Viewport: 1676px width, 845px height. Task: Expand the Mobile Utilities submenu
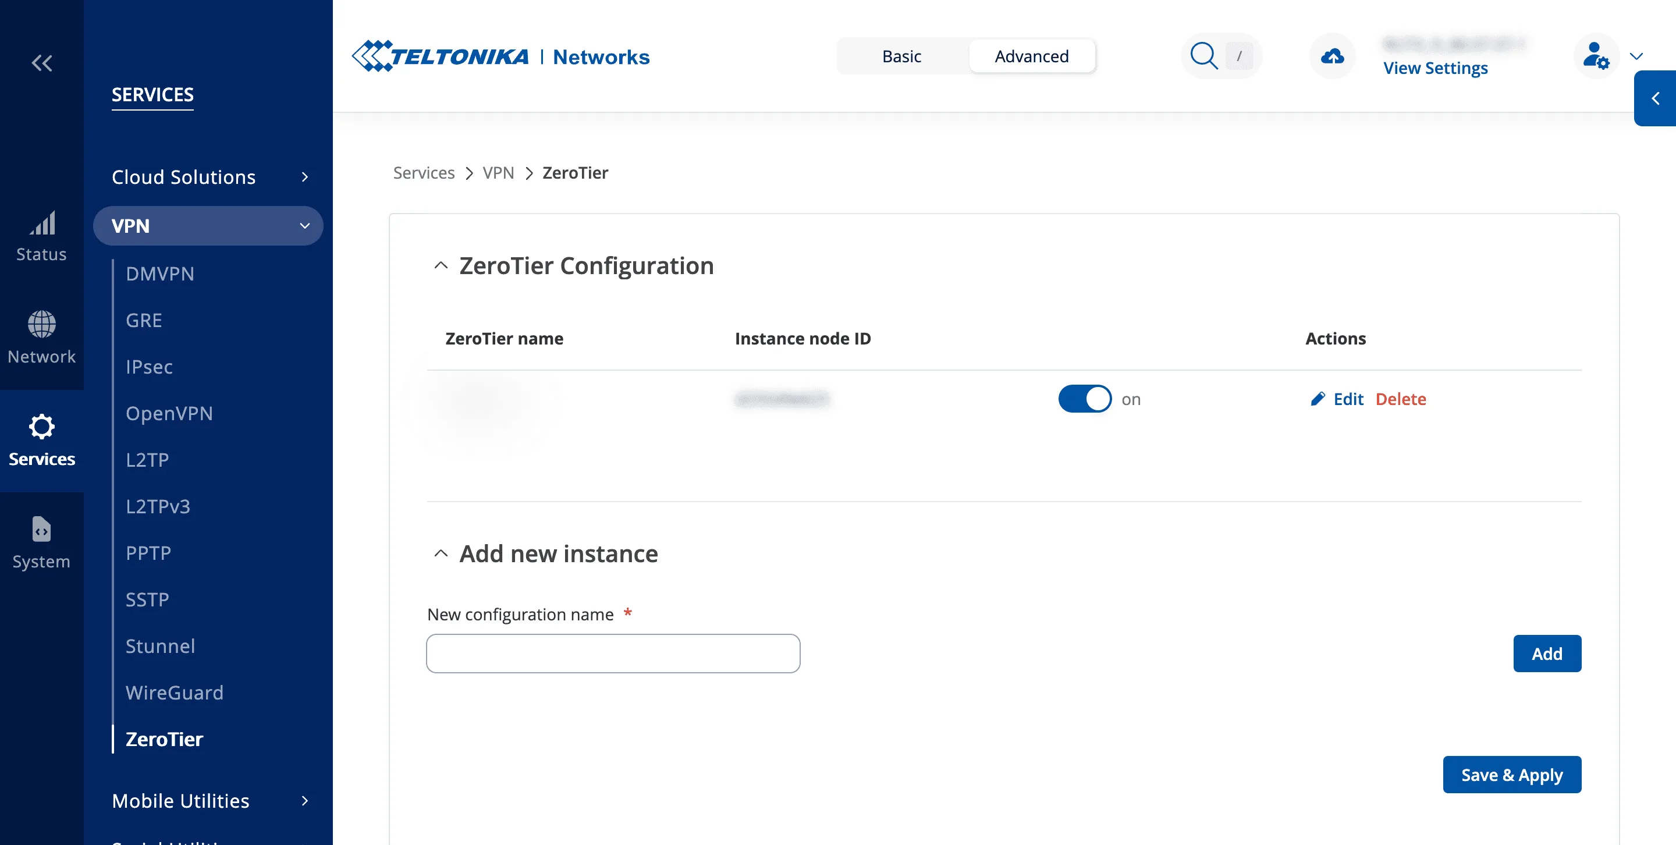(208, 801)
